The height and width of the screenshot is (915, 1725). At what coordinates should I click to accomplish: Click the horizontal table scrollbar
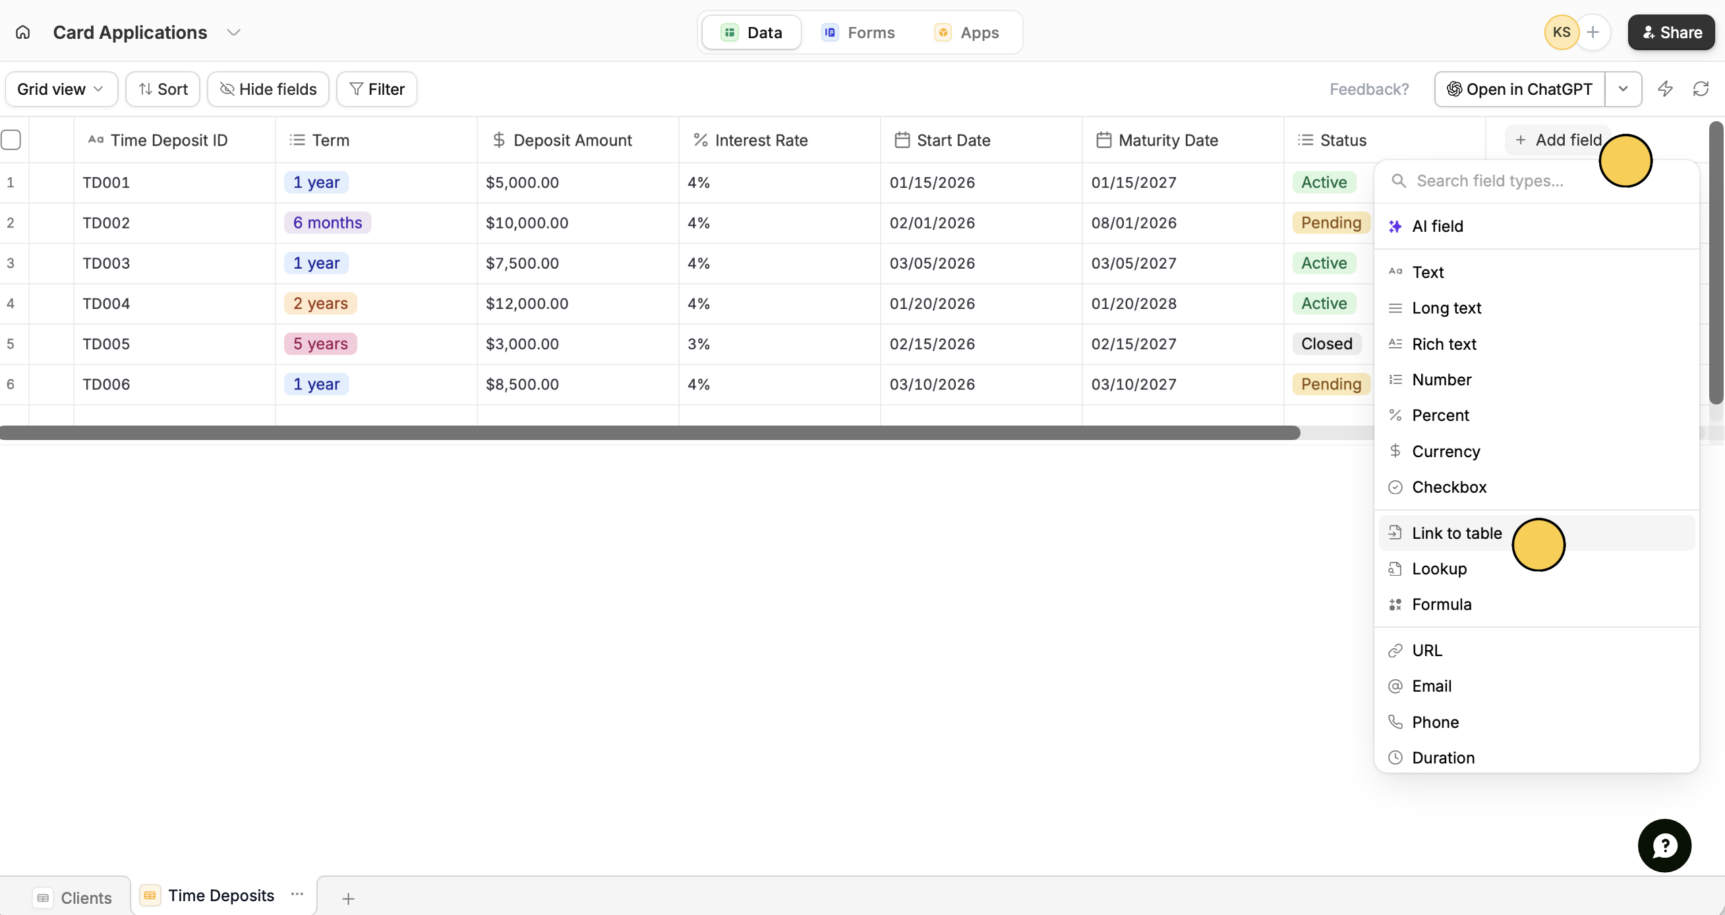coord(649,433)
